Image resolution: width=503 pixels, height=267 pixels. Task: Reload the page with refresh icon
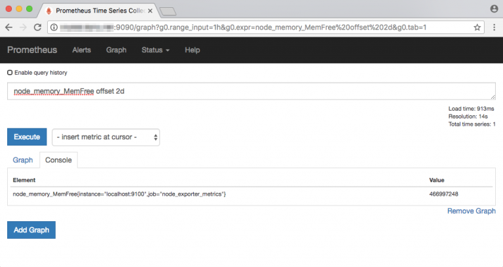38,27
